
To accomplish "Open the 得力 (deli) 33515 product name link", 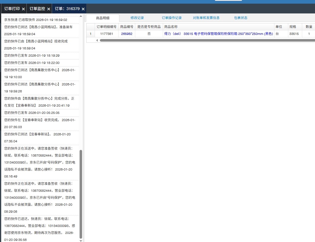I will [218, 34].
